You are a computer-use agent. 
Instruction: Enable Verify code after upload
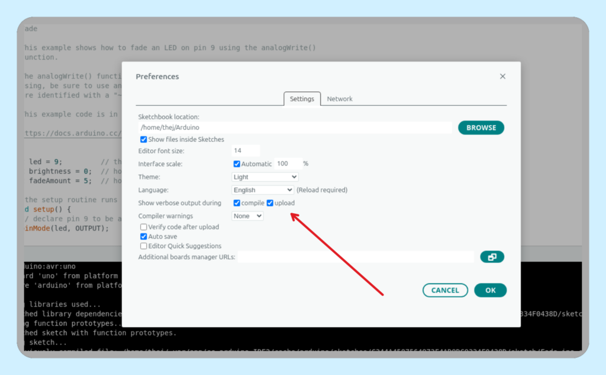(x=143, y=227)
